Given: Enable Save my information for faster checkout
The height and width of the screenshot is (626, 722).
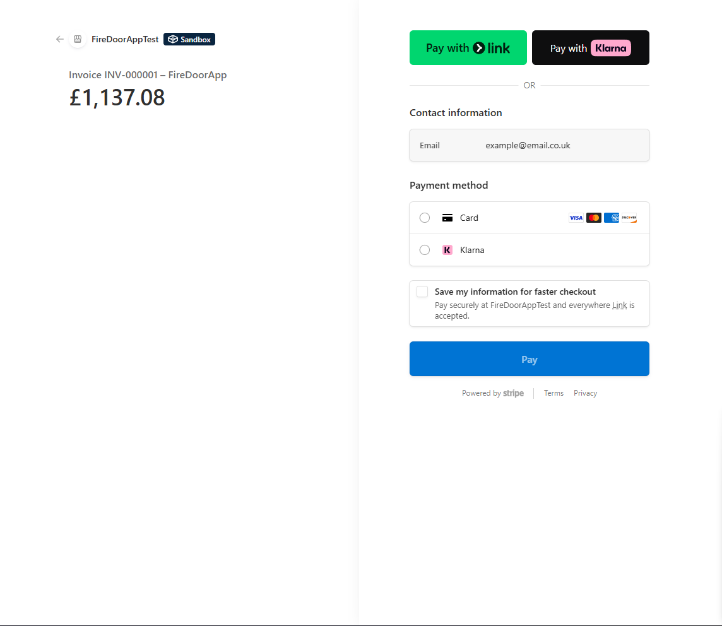Looking at the screenshot, I should click(x=422, y=291).
